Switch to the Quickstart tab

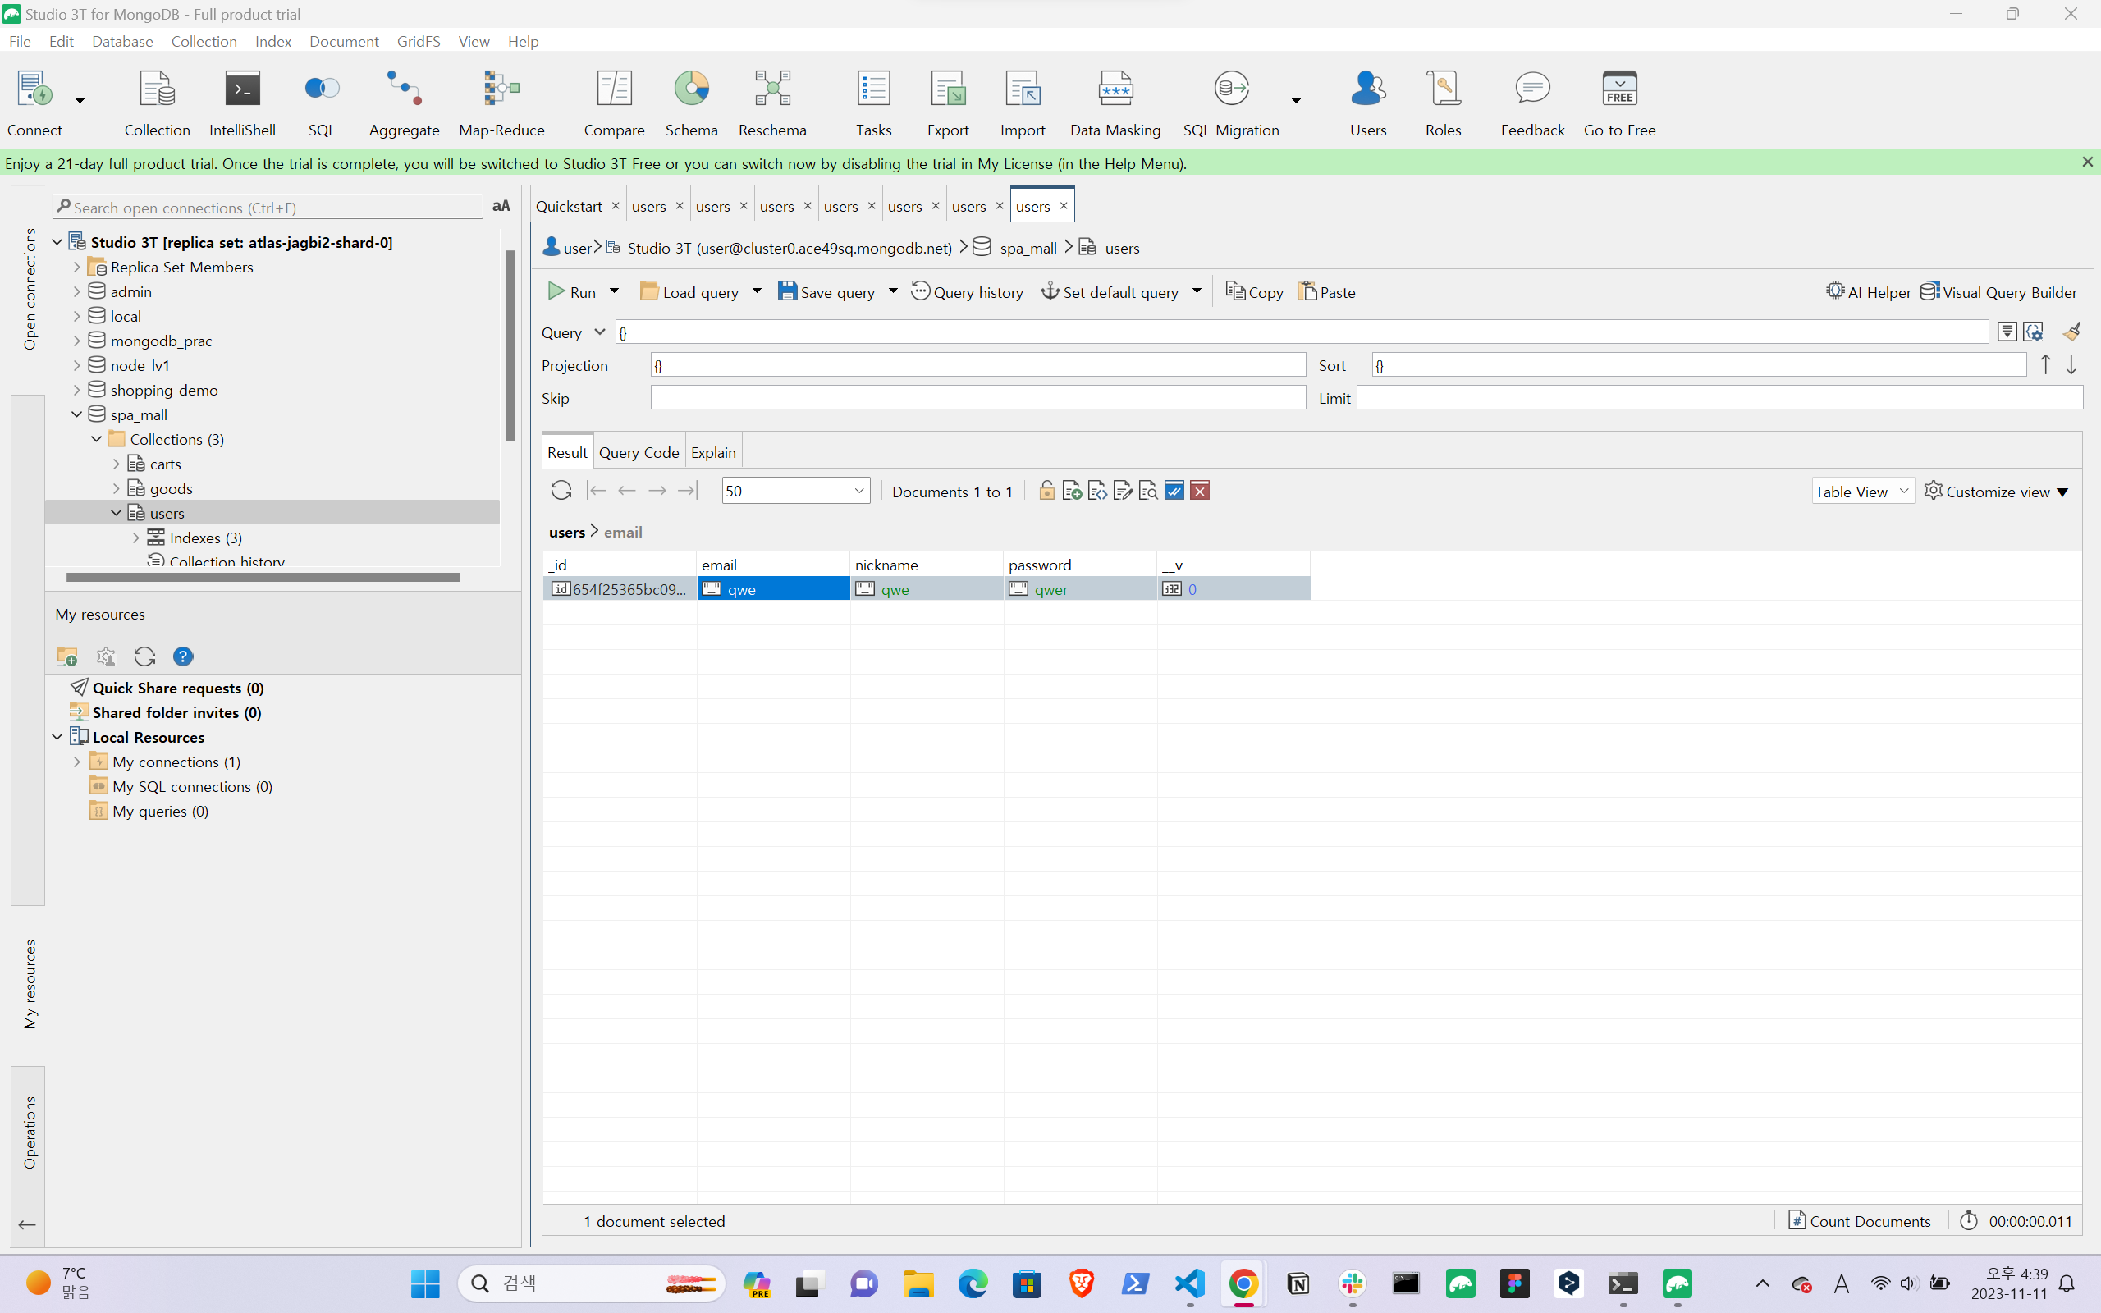tap(569, 207)
